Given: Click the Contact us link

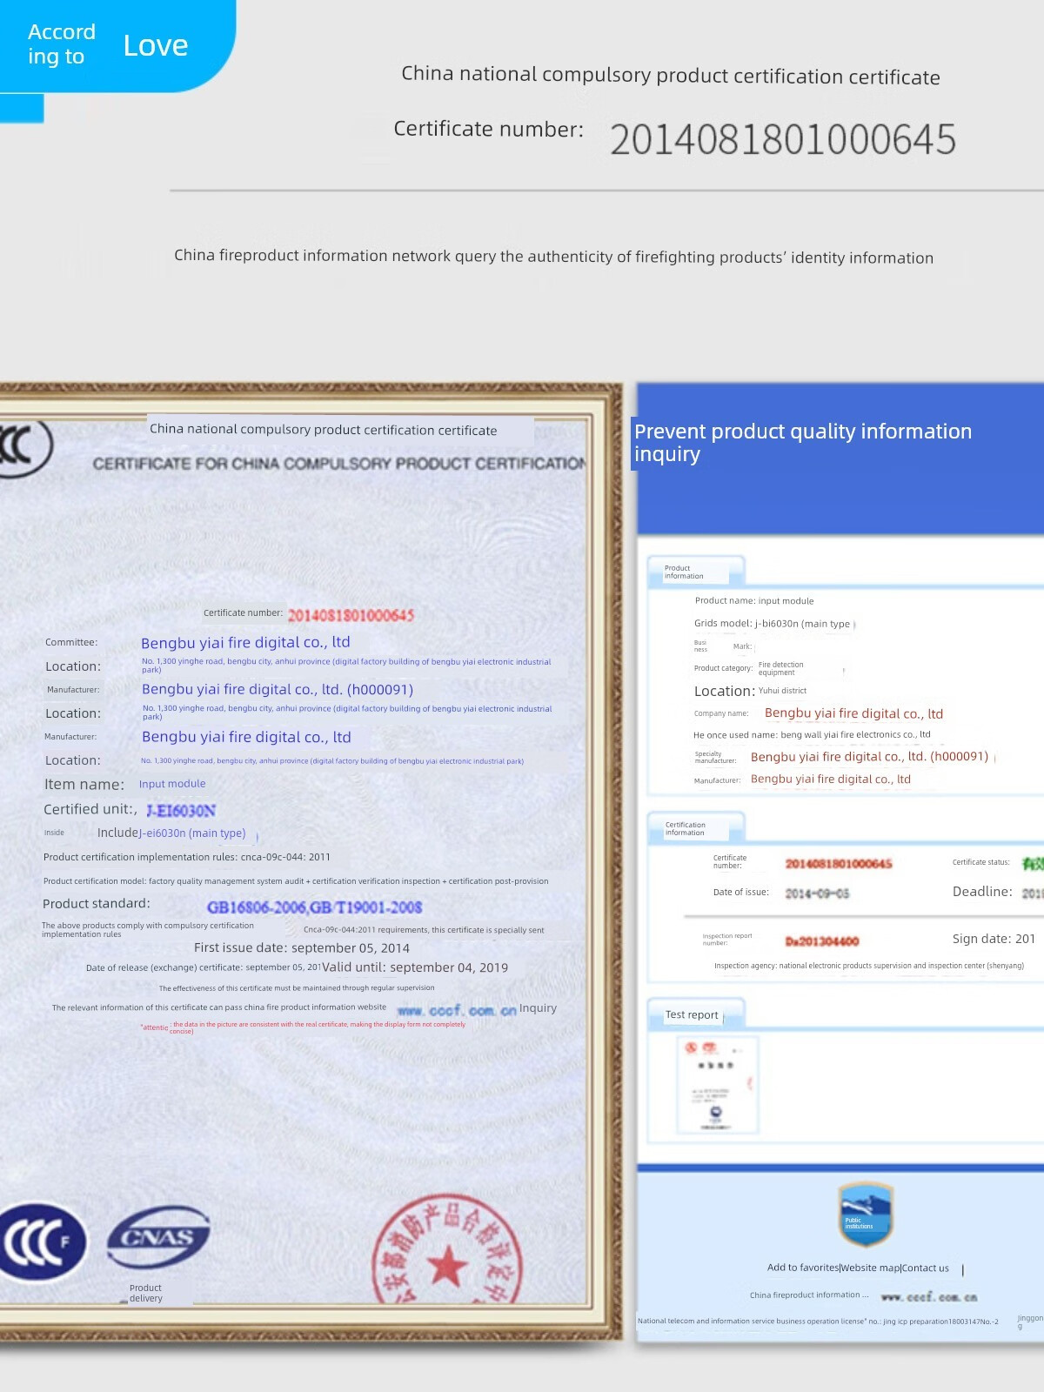Looking at the screenshot, I should click(x=925, y=1268).
